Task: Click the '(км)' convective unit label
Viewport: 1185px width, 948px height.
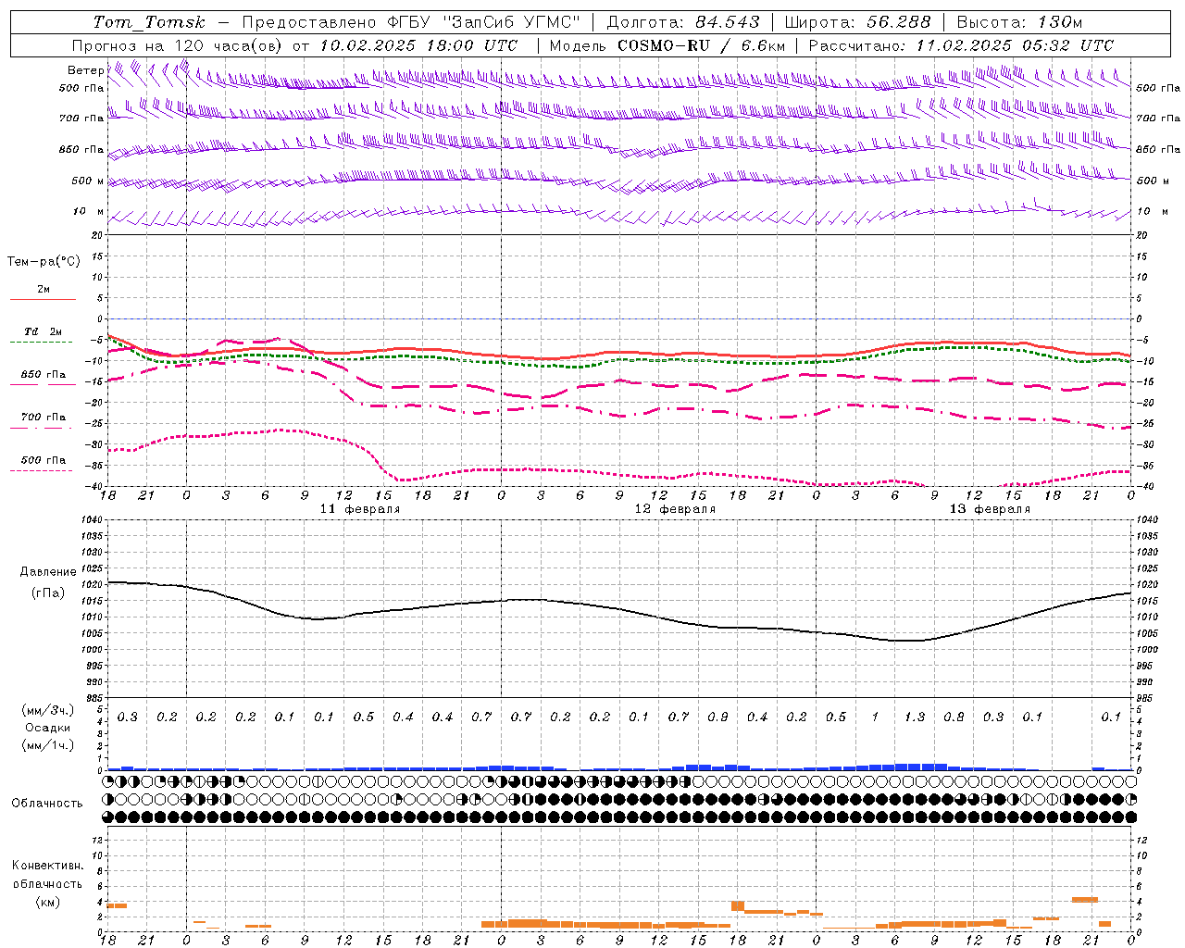Action: pos(47,902)
